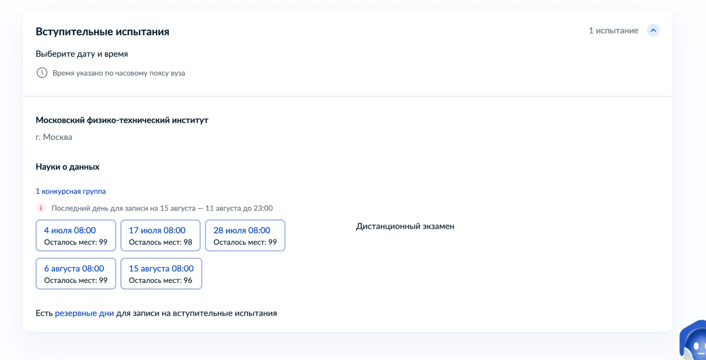Select the 4 июля 08:00 slot

(x=76, y=235)
